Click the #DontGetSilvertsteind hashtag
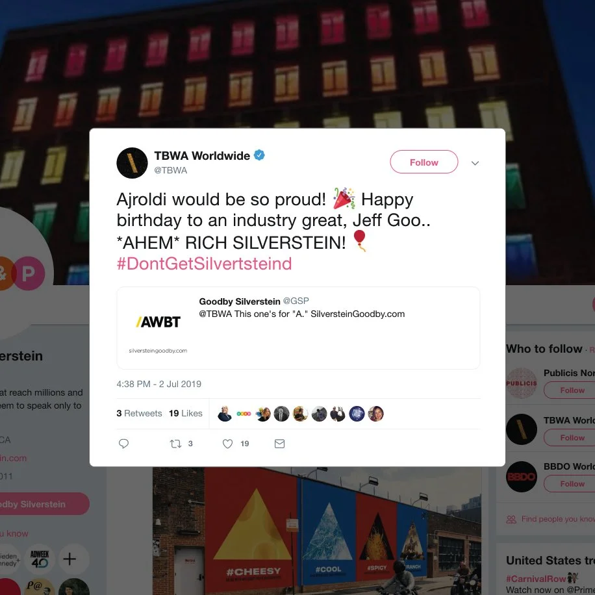This screenshot has height=595, width=595. pos(204,264)
